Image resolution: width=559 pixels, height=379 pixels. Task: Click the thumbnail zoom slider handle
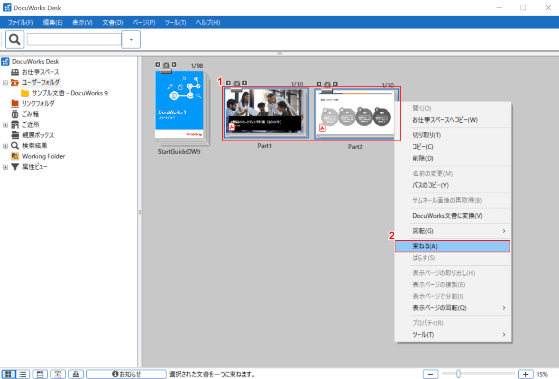tap(458, 374)
